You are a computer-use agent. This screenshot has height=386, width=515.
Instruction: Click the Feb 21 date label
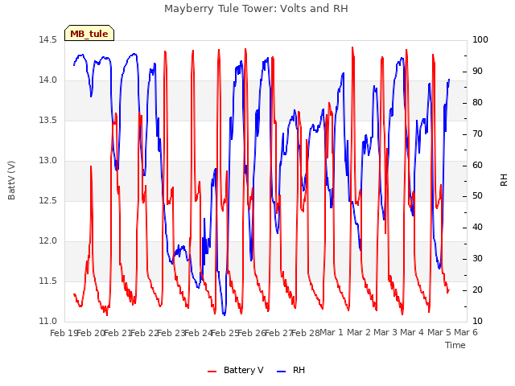pyautogui.click(x=117, y=333)
